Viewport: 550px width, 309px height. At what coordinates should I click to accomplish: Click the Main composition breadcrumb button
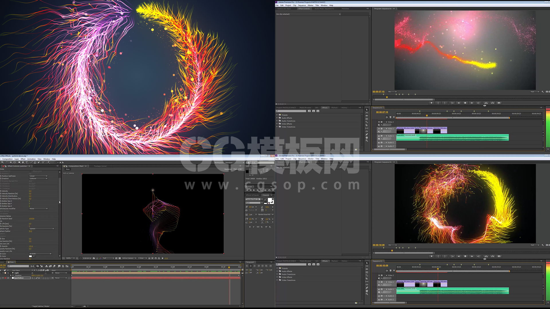coord(68,169)
